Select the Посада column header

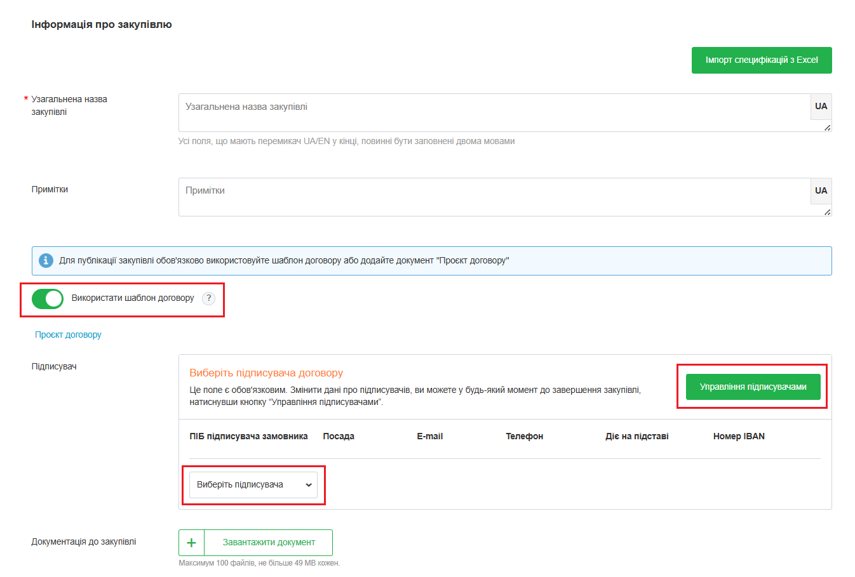[339, 437]
